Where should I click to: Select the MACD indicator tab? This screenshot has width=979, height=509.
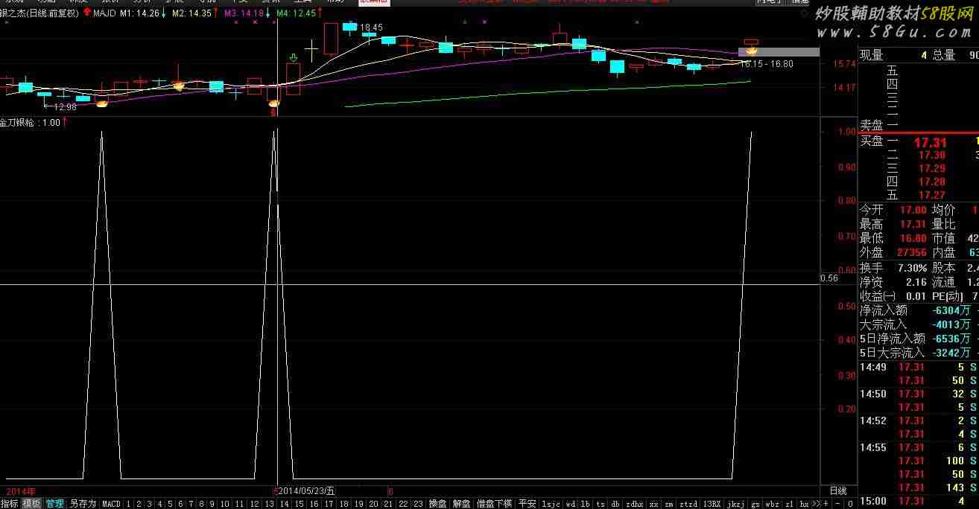111,504
